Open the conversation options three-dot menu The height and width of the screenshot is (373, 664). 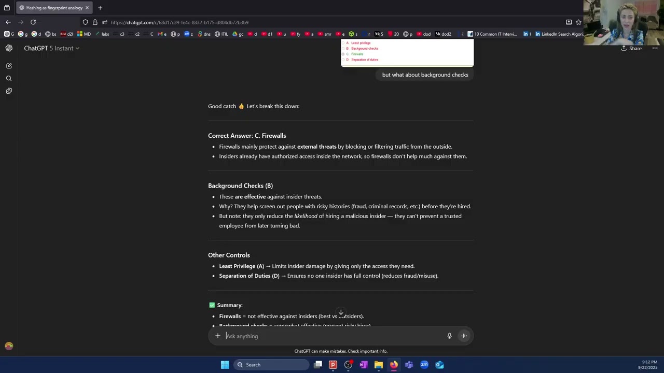click(x=655, y=48)
